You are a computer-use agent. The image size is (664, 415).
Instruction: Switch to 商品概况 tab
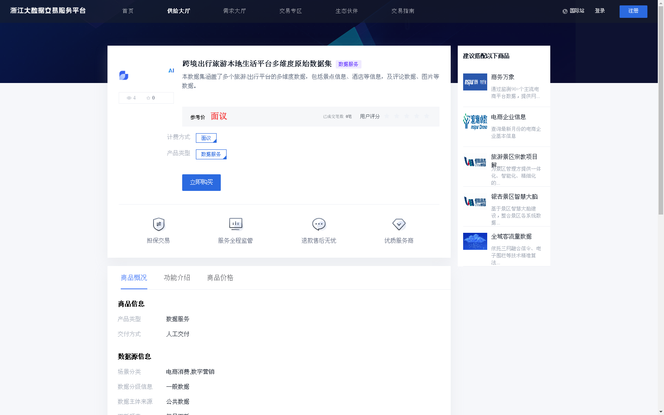pos(134,278)
